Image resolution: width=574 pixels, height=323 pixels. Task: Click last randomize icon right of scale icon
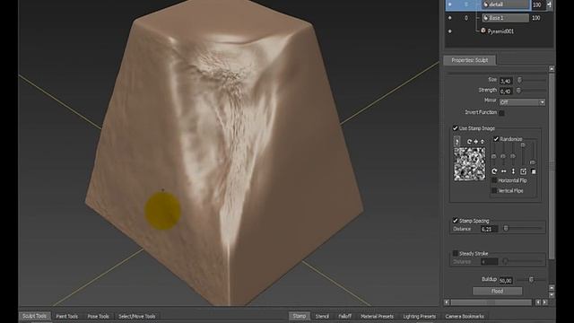[x=534, y=171]
